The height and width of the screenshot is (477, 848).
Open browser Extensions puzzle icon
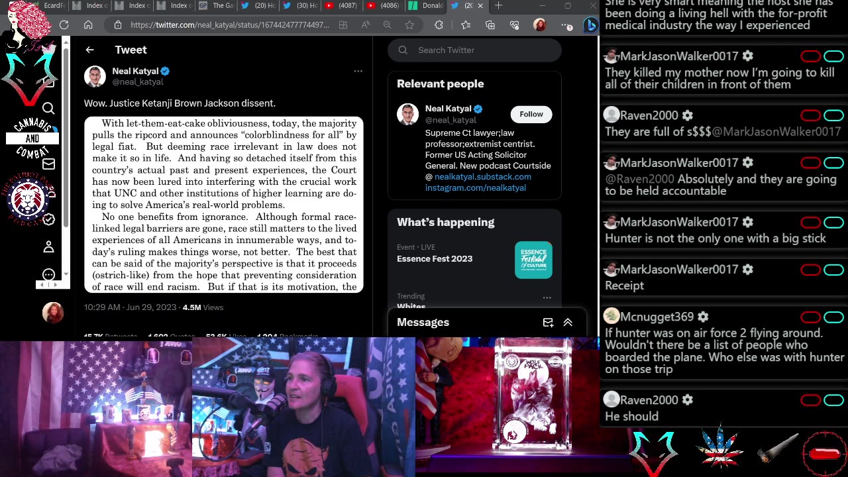(x=439, y=25)
